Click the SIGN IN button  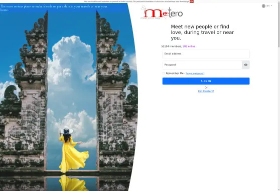click(206, 81)
